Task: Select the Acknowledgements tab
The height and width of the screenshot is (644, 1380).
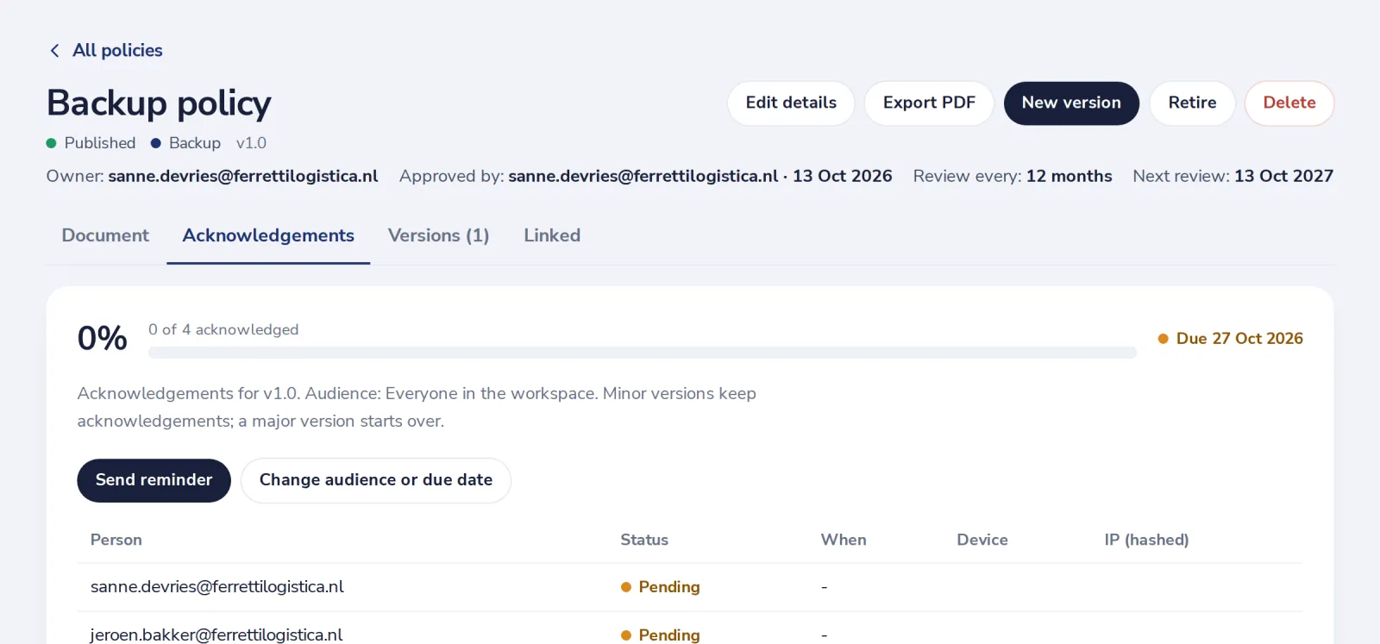Action: [268, 235]
